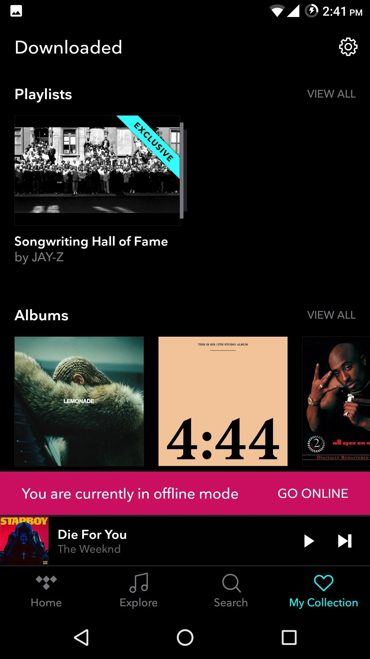Open the Explore music note tab
The image size is (370, 659).
click(139, 583)
